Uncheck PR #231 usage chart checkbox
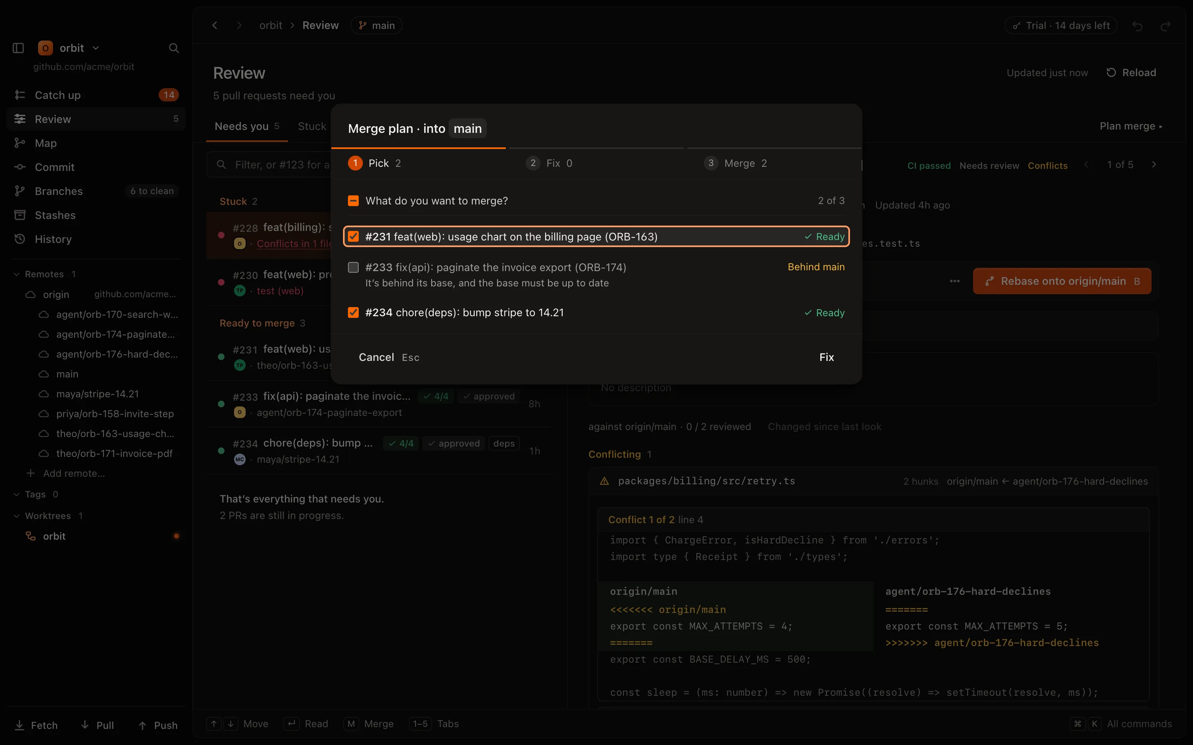Viewport: 1193px width, 745px height. [x=353, y=236]
